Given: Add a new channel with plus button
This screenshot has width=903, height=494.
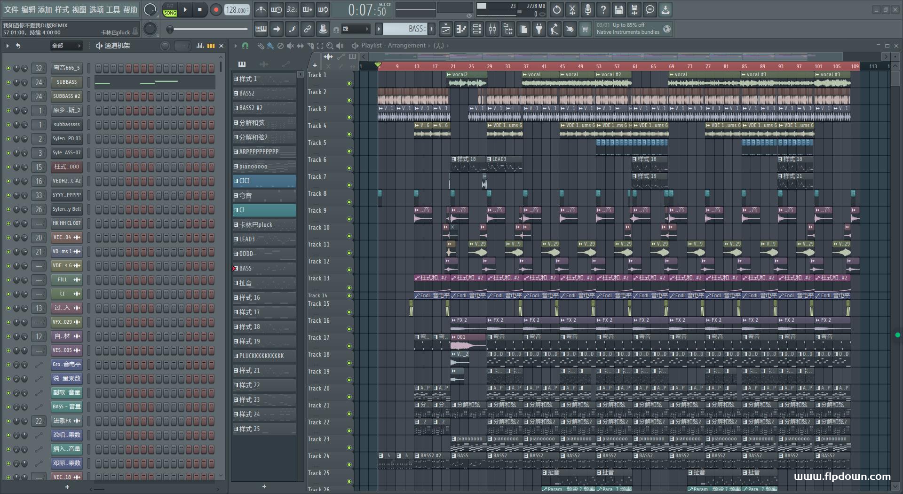Looking at the screenshot, I should (67, 487).
